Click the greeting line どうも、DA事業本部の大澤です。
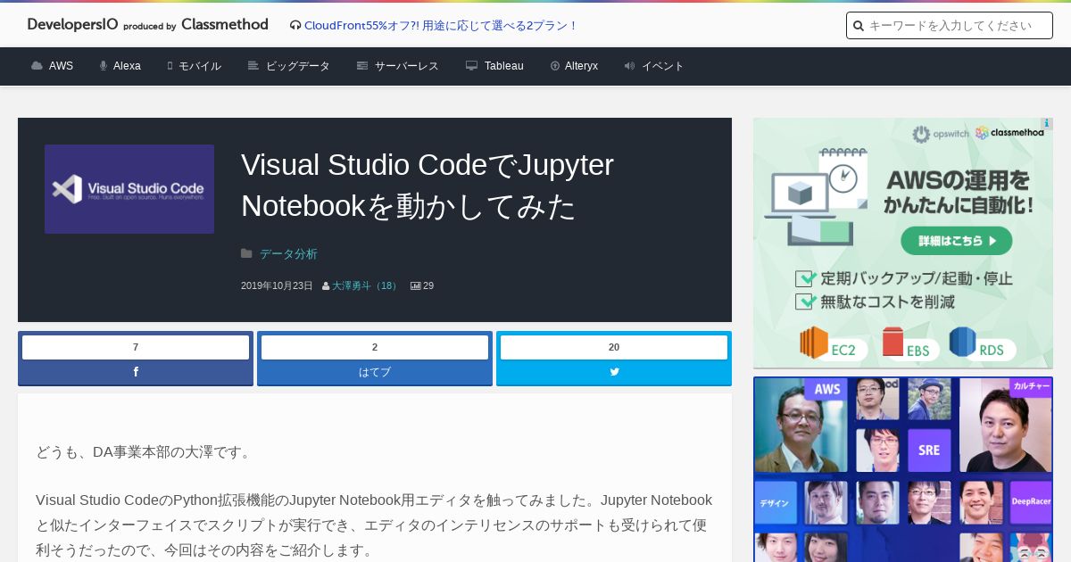The width and height of the screenshot is (1071, 562). click(x=146, y=452)
